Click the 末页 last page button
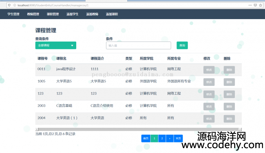This screenshot has width=265, height=153. pos(178,138)
